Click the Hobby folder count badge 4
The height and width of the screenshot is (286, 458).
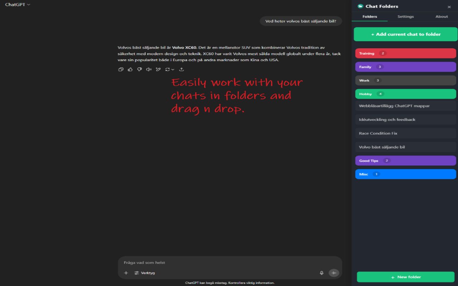pos(380,94)
